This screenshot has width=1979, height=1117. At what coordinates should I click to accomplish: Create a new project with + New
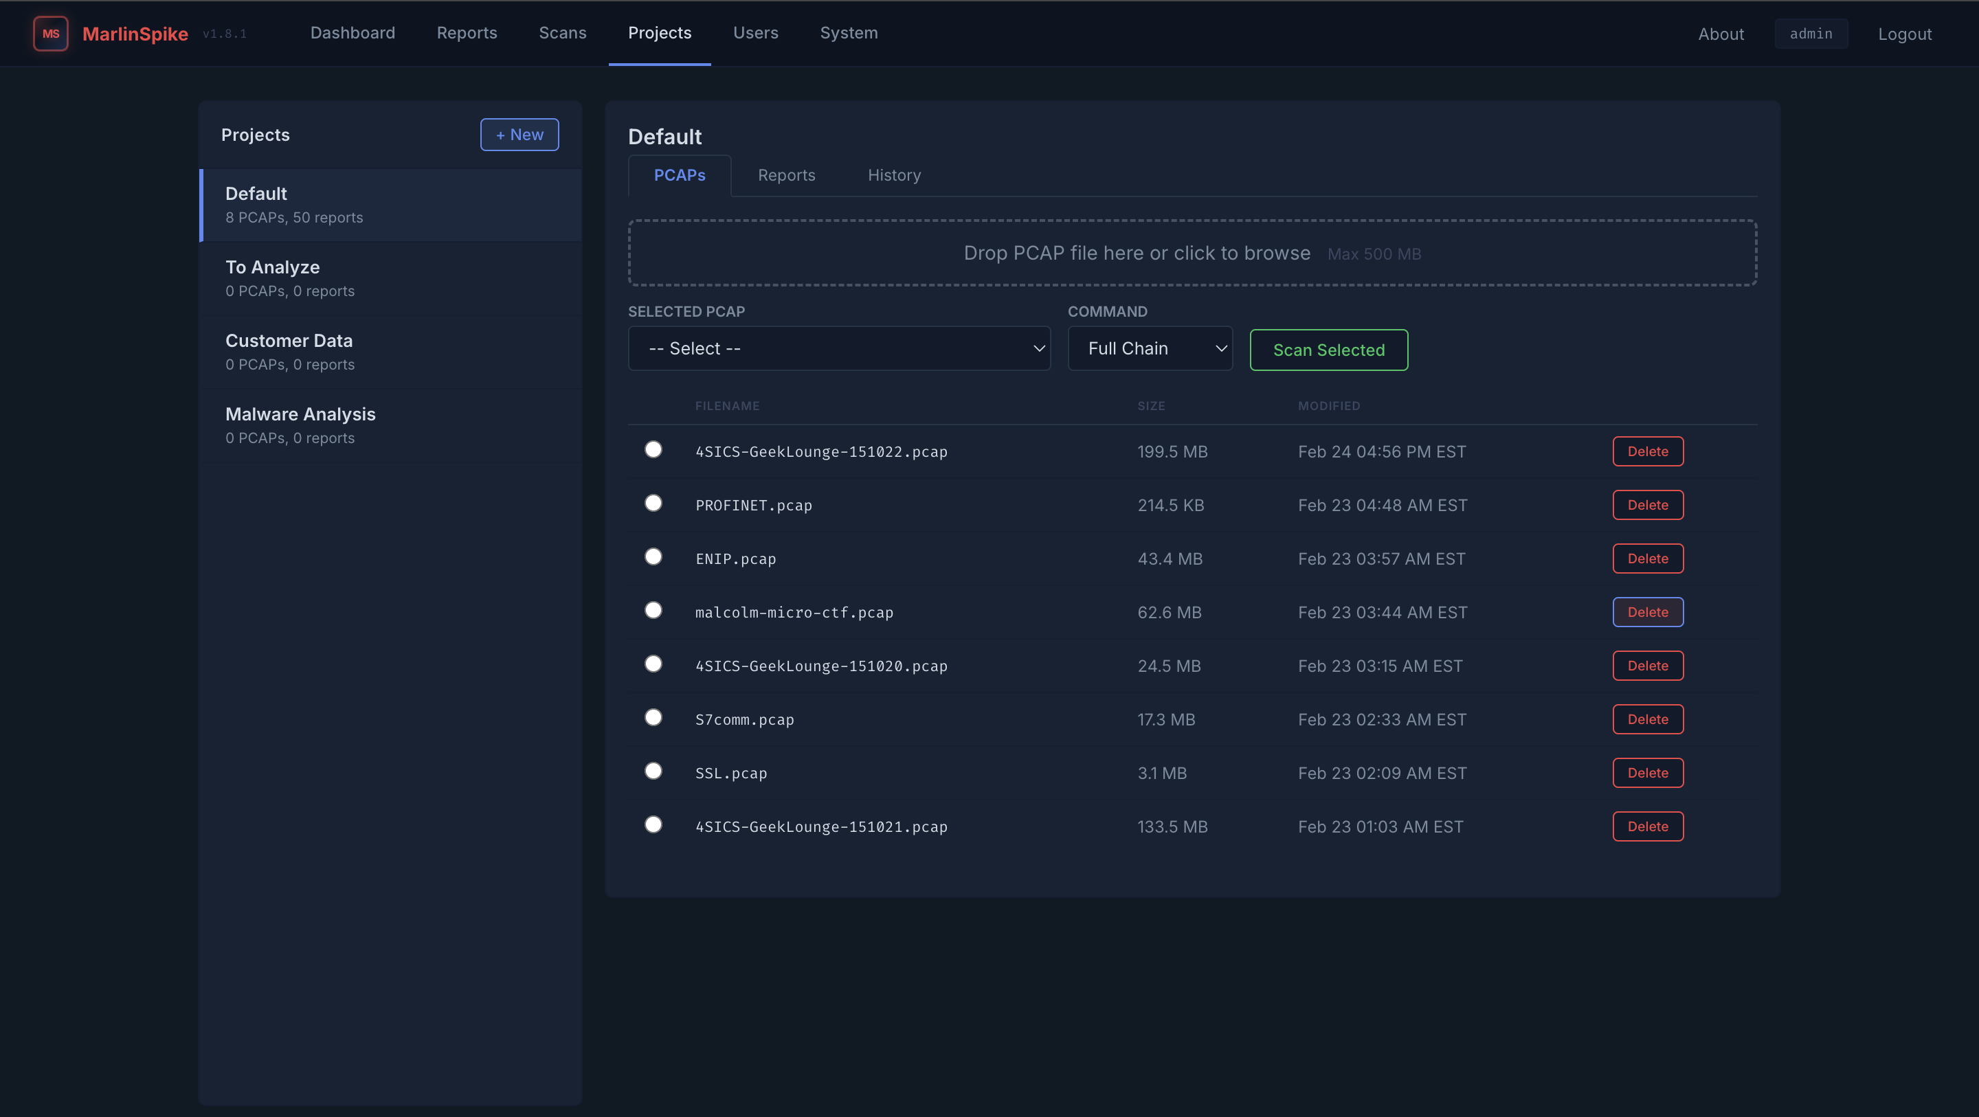point(519,135)
